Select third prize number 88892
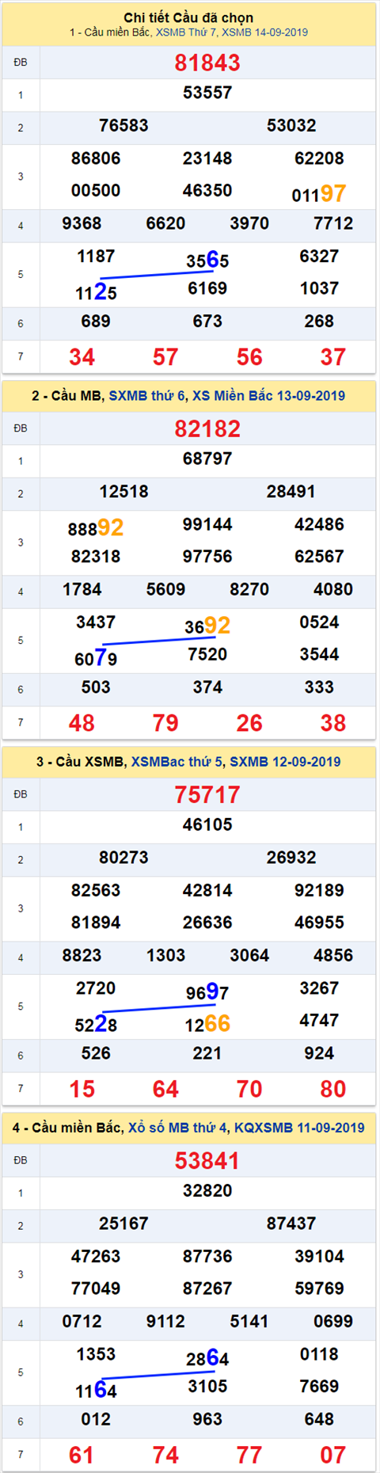This screenshot has height=1473, width=380. tap(96, 527)
